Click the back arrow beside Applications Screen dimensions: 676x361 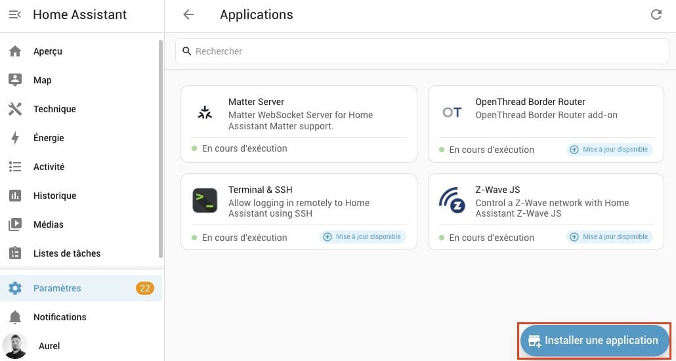pyautogui.click(x=188, y=14)
